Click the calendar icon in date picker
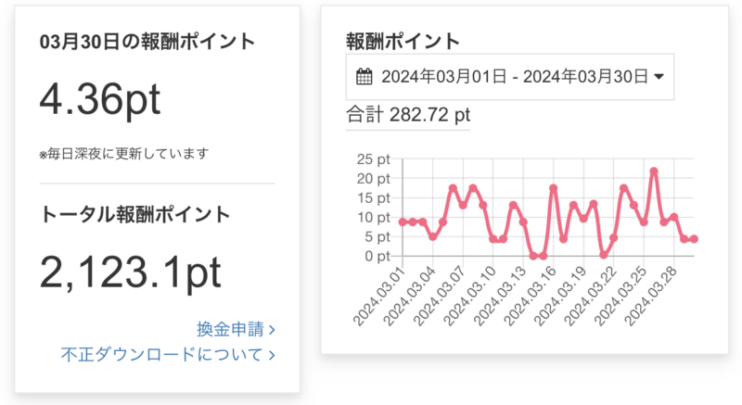The image size is (742, 405). click(x=364, y=77)
